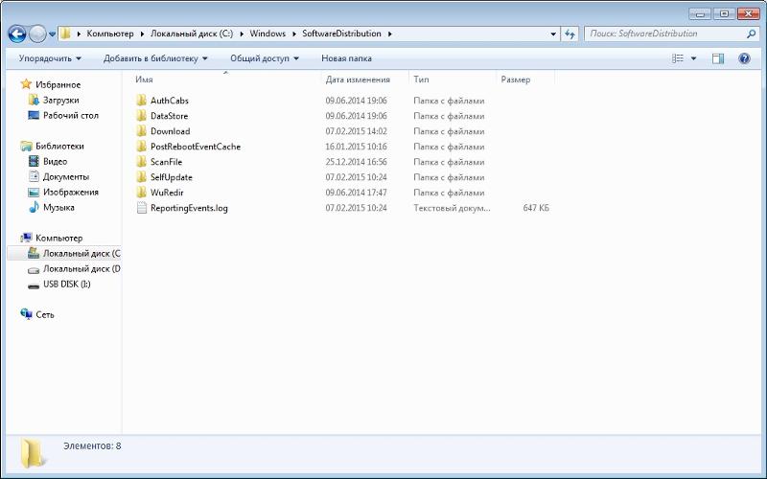Click the large folder icon in details pane
This screenshot has width=767, height=479.
tap(33, 453)
